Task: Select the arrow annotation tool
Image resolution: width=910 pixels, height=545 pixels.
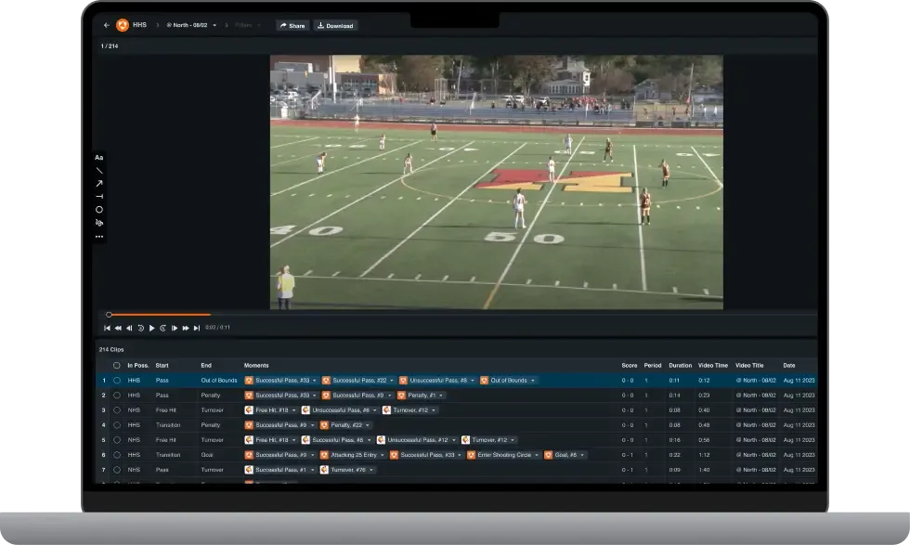Action: (98, 183)
